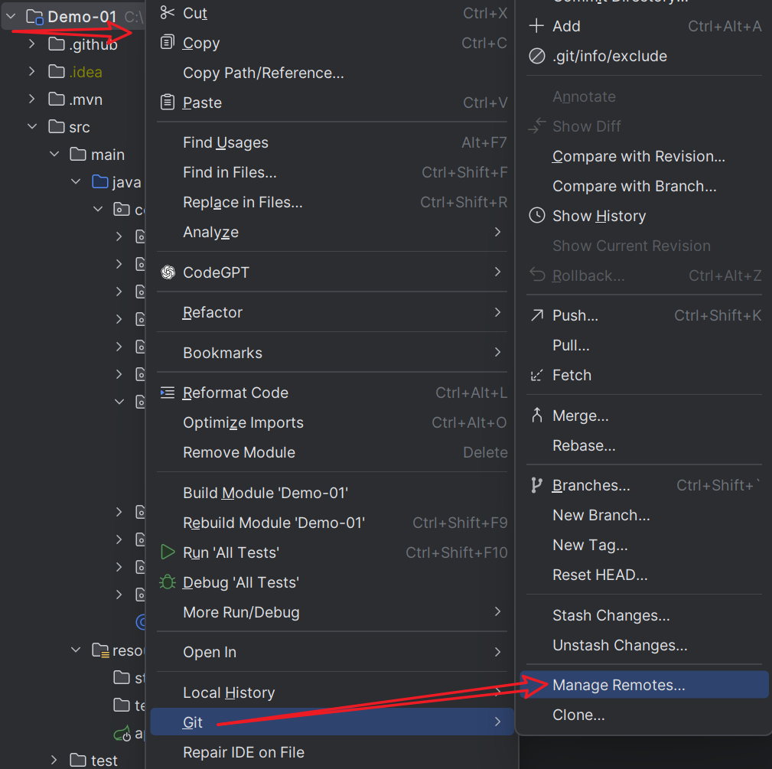
Task: Open the More Run/Debug submenu
Action: pos(332,612)
